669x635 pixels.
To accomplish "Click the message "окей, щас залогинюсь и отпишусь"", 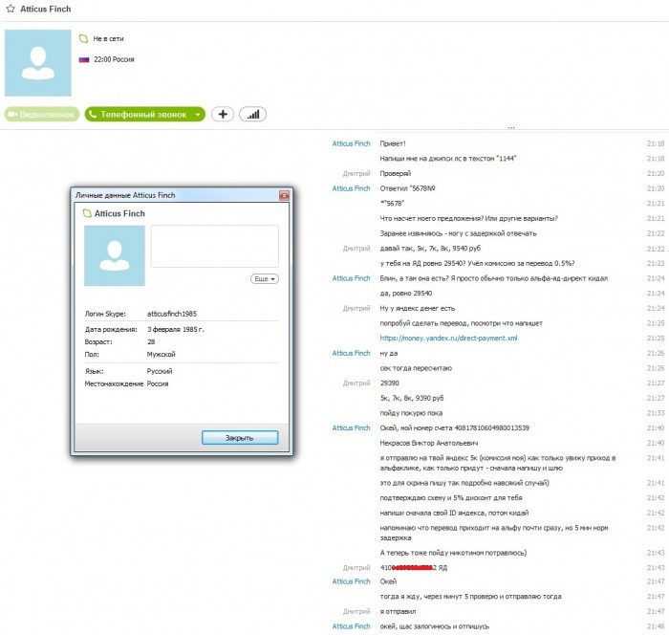I will coord(434,626).
